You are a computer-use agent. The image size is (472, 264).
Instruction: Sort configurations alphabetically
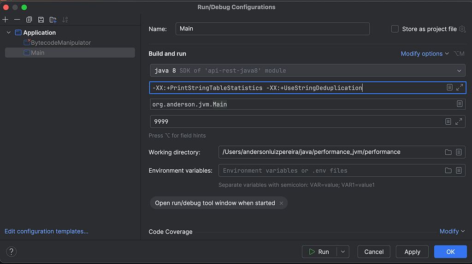[65, 20]
